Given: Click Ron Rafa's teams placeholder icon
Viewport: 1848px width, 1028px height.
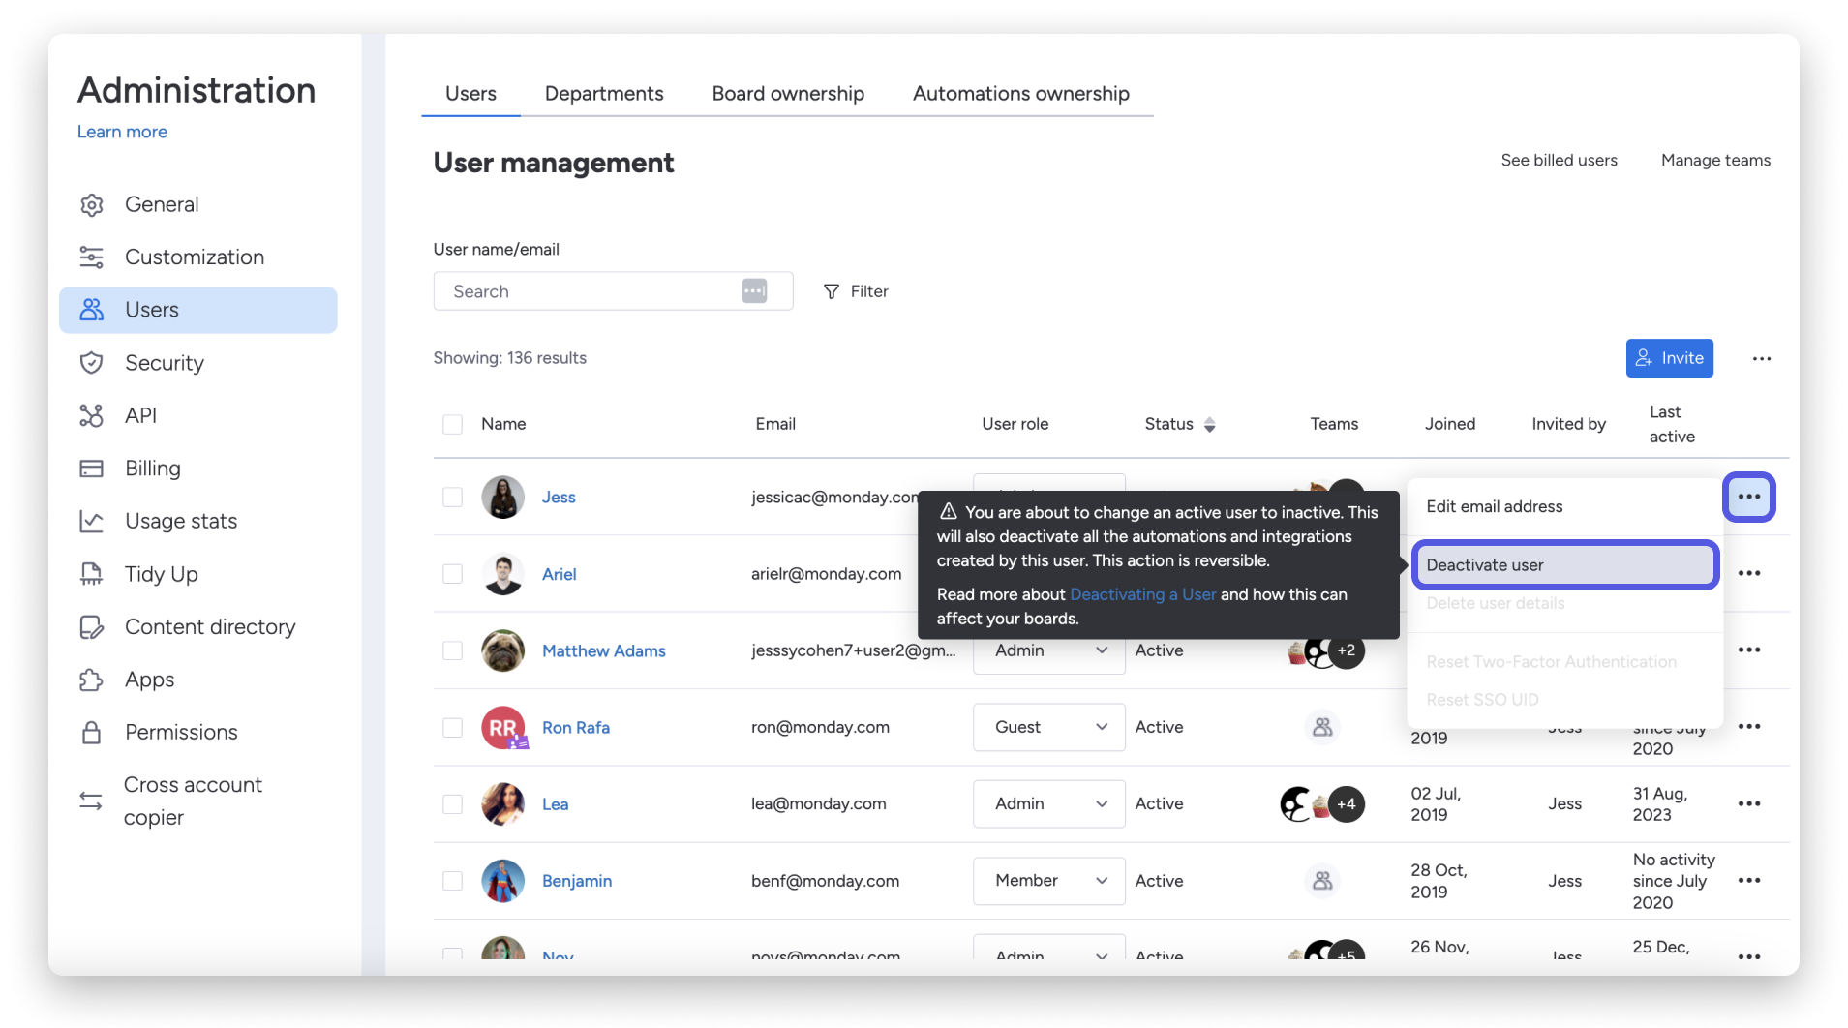Looking at the screenshot, I should click(x=1322, y=727).
